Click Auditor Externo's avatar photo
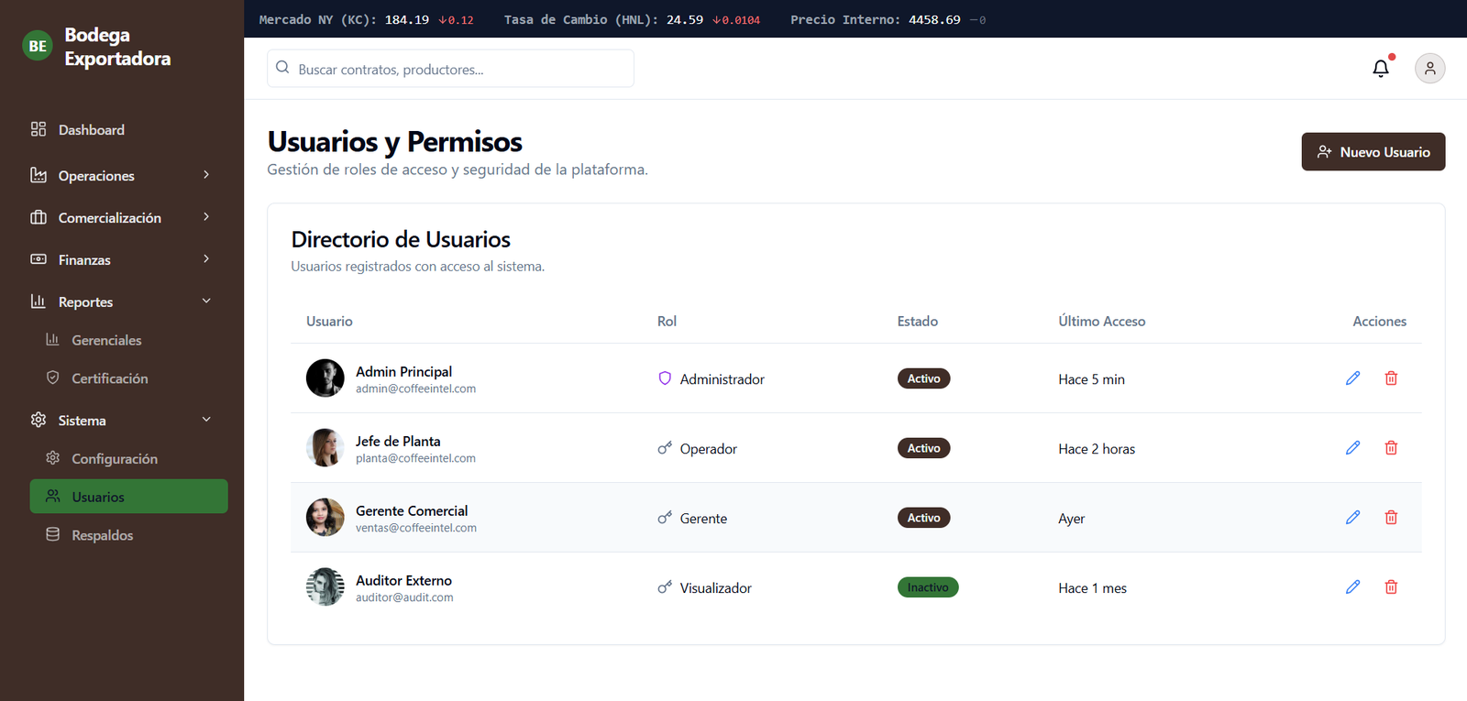The width and height of the screenshot is (1467, 701). [x=325, y=587]
